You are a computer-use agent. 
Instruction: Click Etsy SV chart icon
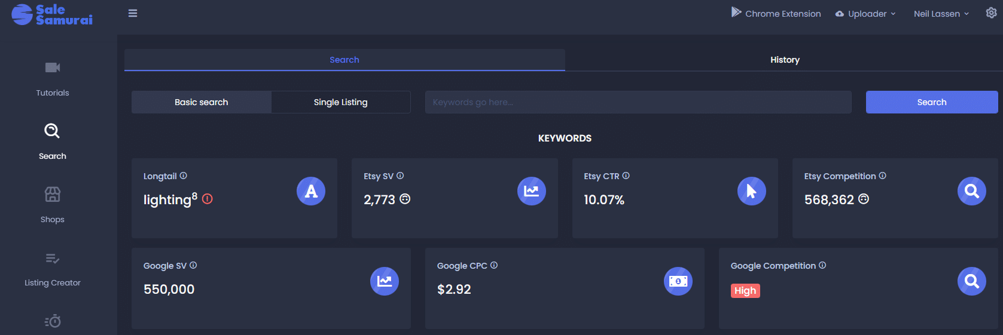[532, 191]
